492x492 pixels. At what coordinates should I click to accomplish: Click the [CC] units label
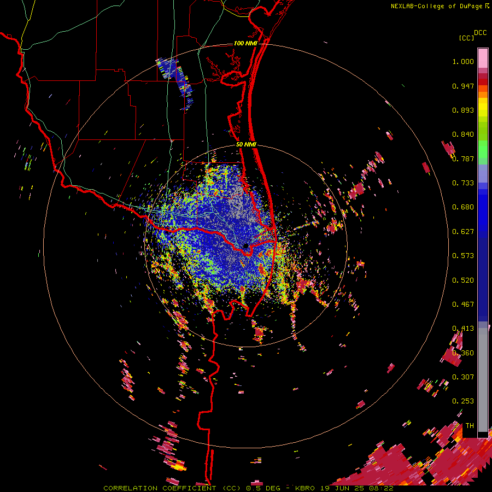coord(466,38)
